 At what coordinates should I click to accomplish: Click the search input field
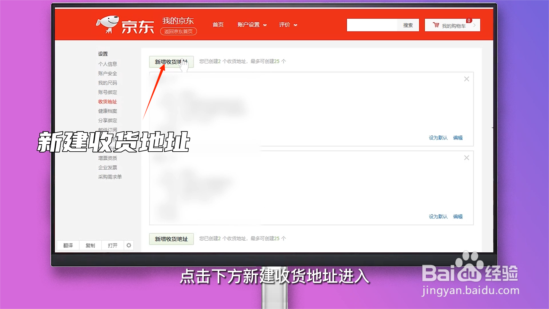point(372,25)
